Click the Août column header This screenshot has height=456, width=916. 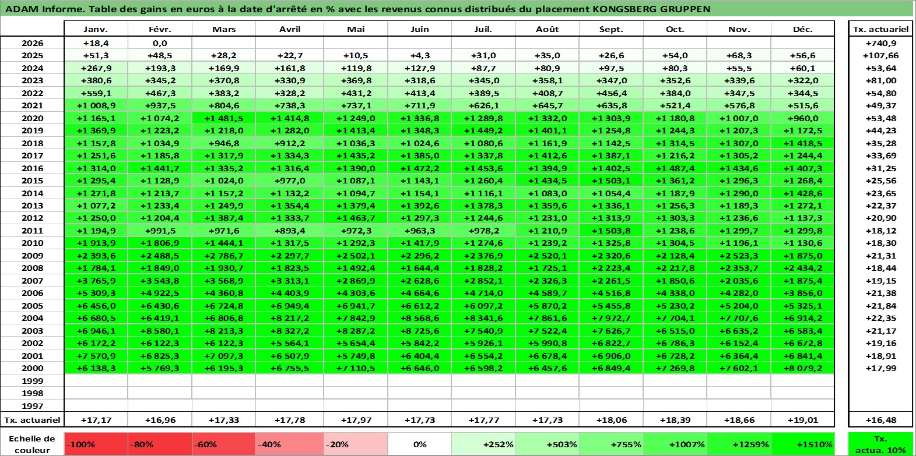coord(547,29)
